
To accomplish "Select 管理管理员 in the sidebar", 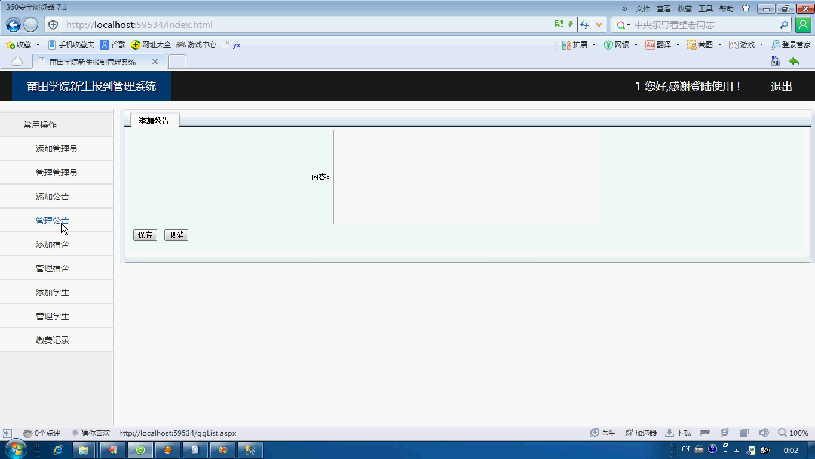I will tap(56, 173).
